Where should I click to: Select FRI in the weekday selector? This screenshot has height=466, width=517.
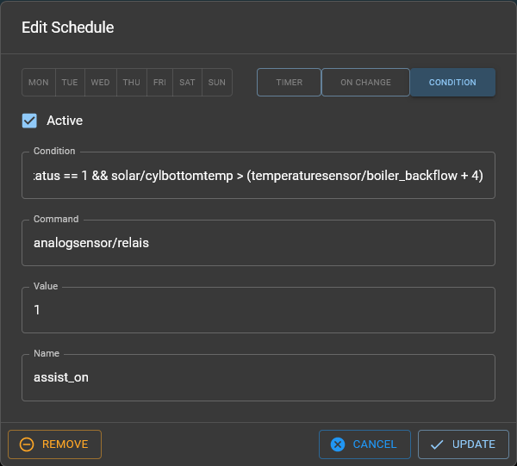click(x=159, y=83)
